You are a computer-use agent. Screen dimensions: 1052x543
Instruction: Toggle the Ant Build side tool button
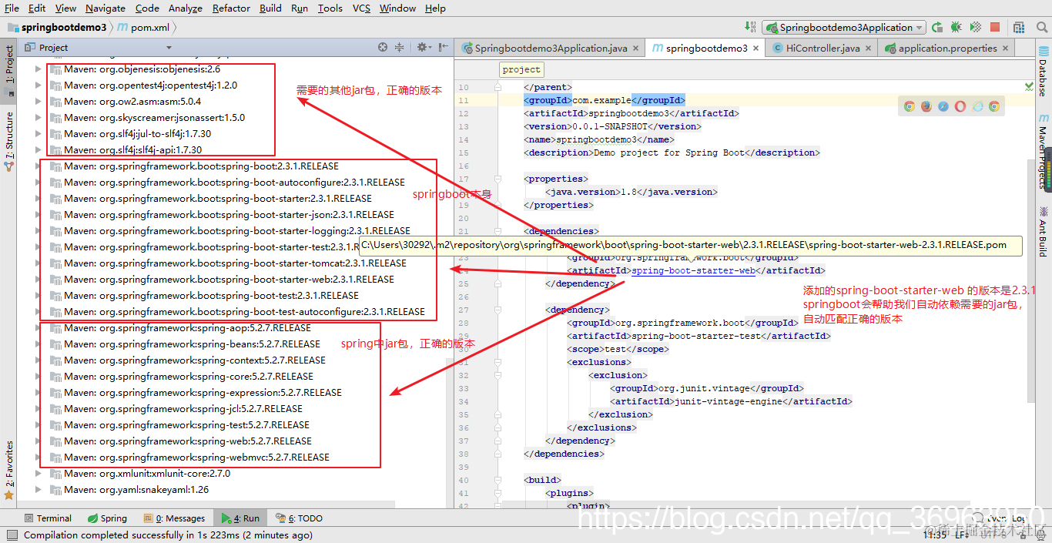point(1043,231)
